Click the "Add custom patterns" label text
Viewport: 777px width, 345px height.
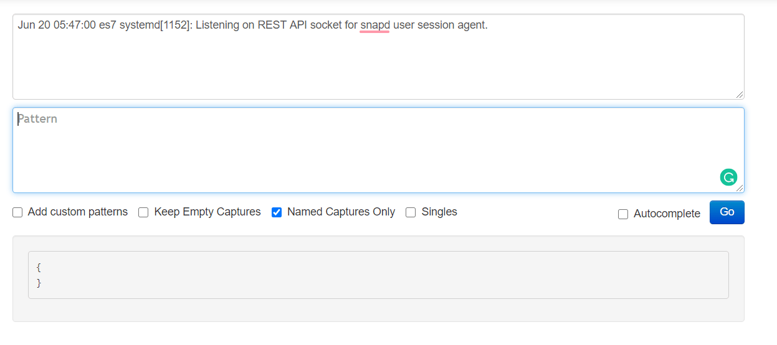tap(78, 212)
